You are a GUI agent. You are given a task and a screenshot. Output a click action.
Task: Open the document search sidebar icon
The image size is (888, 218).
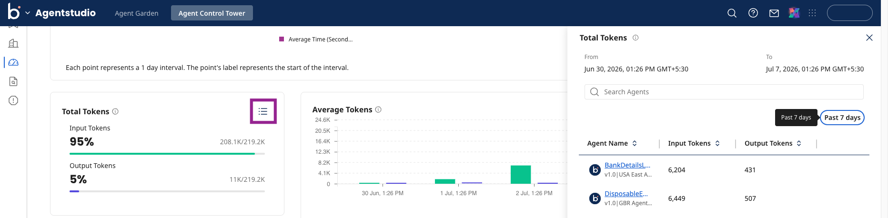tap(13, 81)
